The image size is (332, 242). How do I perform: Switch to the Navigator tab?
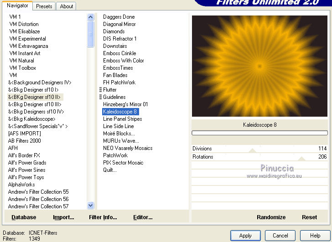click(x=17, y=6)
